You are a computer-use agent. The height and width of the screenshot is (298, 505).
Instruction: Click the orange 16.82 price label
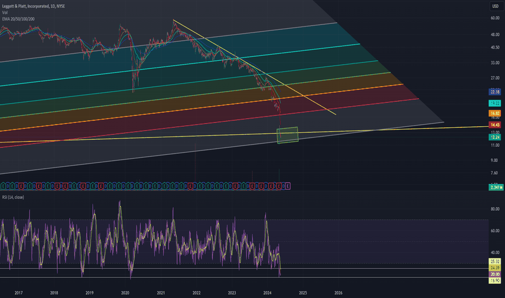(x=495, y=113)
